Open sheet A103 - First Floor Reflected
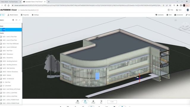Viewport: 190px width, 107px height. pos(11,44)
